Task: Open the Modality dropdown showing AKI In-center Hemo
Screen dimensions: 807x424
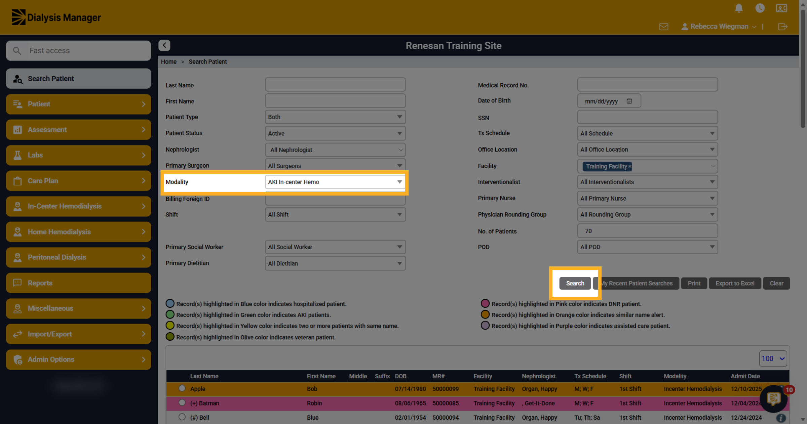Action: pos(335,182)
